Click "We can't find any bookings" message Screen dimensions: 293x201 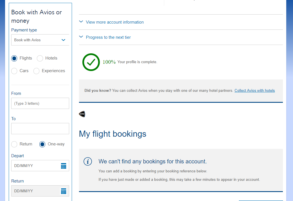coord(152,161)
